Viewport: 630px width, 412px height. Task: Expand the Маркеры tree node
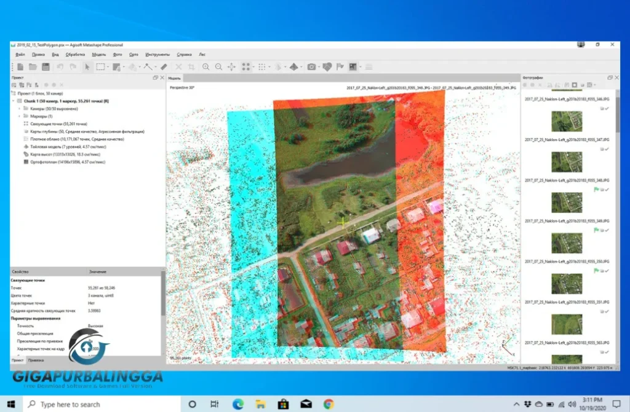pos(19,117)
